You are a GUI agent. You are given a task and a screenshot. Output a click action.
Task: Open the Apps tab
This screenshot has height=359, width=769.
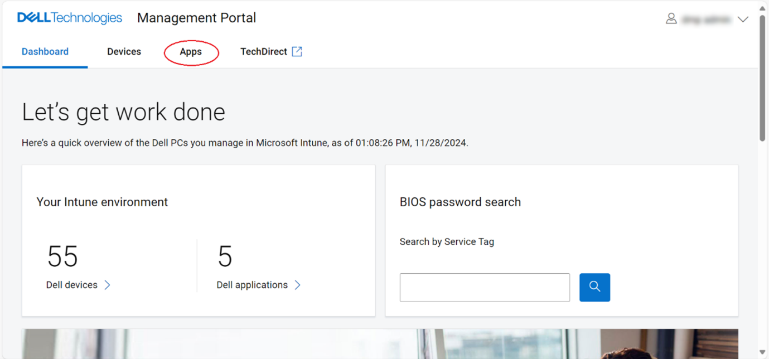click(x=191, y=52)
